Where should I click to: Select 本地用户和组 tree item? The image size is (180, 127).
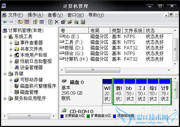click(x=34, y=55)
